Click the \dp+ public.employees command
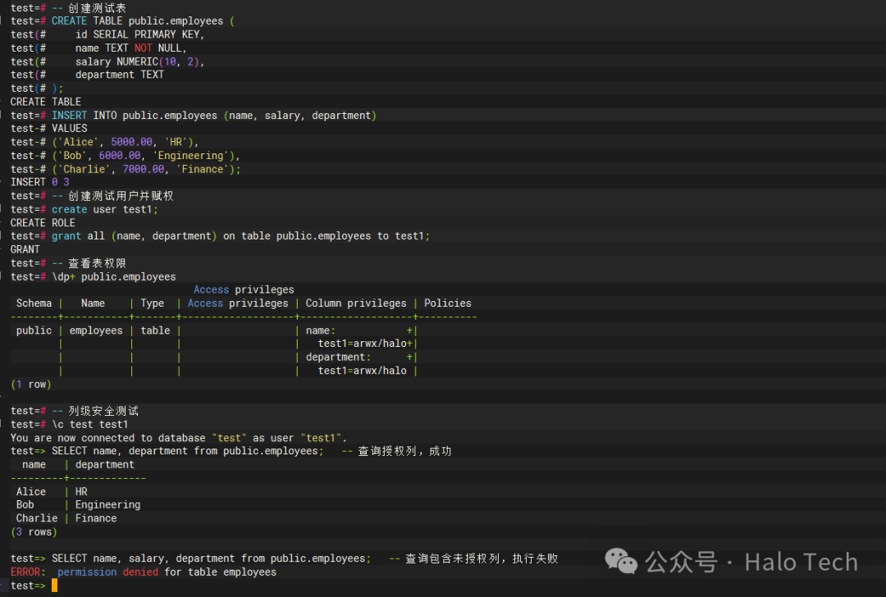 [113, 276]
